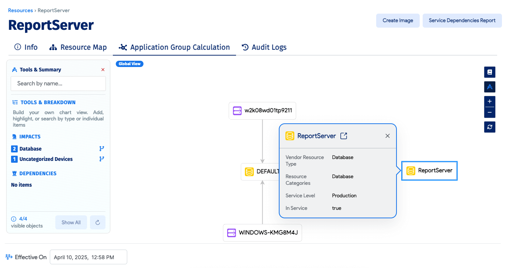Click the branch icon beside Uncategorized Devices
Screen dimensions: 506x268
[102, 159]
